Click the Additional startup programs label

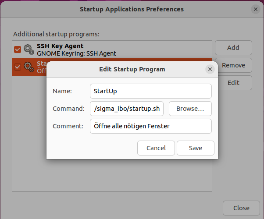point(56,34)
